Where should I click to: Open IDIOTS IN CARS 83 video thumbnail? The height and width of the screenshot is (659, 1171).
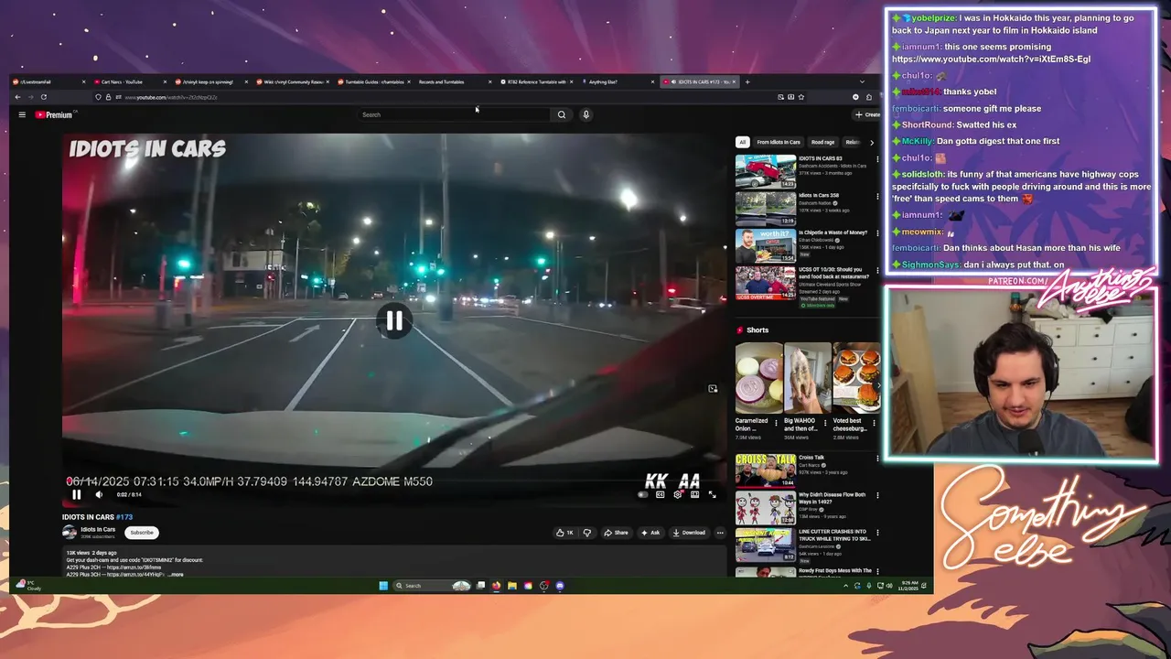766,171
